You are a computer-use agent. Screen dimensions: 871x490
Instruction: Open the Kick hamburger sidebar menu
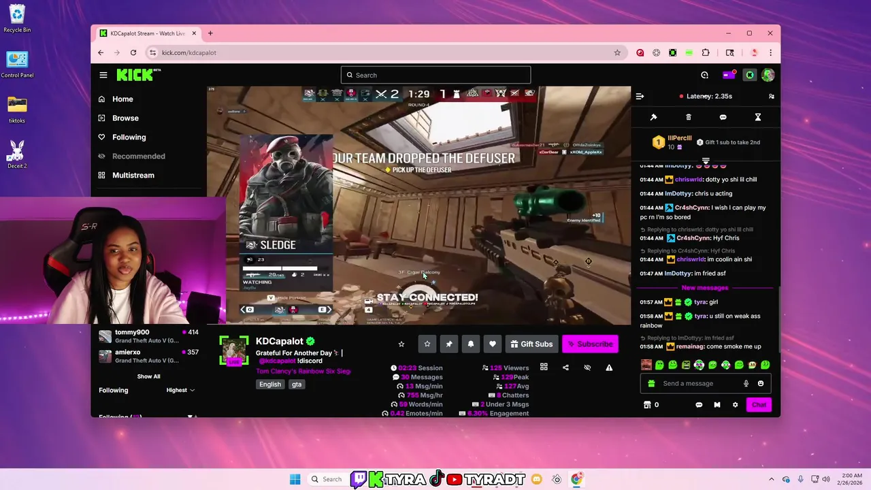(103, 75)
